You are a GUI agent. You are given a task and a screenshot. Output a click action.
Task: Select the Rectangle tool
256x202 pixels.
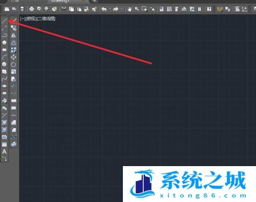point(5,50)
